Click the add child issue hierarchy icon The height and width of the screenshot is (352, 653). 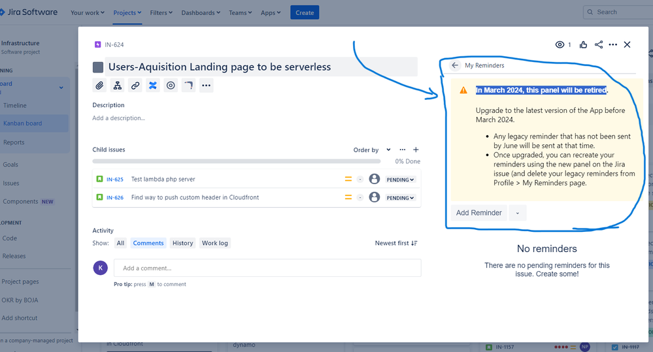pos(118,86)
